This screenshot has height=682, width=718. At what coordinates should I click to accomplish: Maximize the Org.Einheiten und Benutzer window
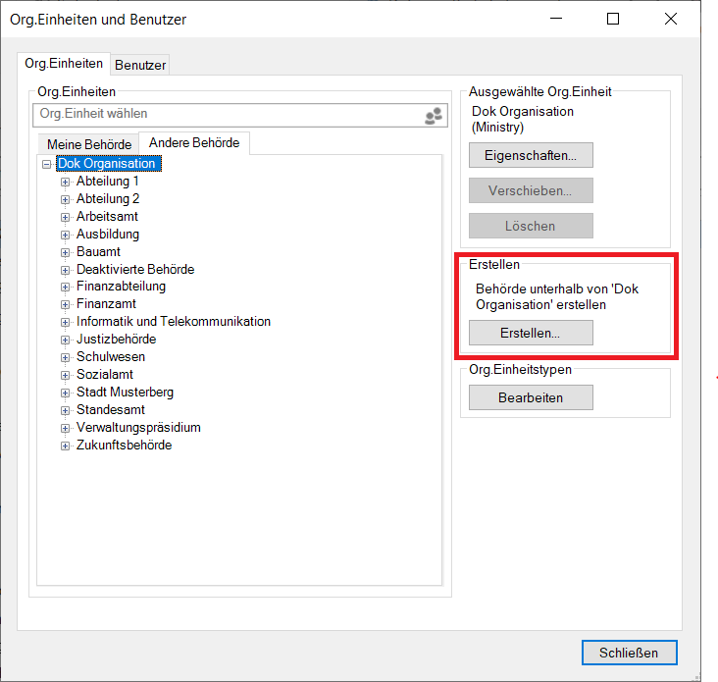click(613, 20)
